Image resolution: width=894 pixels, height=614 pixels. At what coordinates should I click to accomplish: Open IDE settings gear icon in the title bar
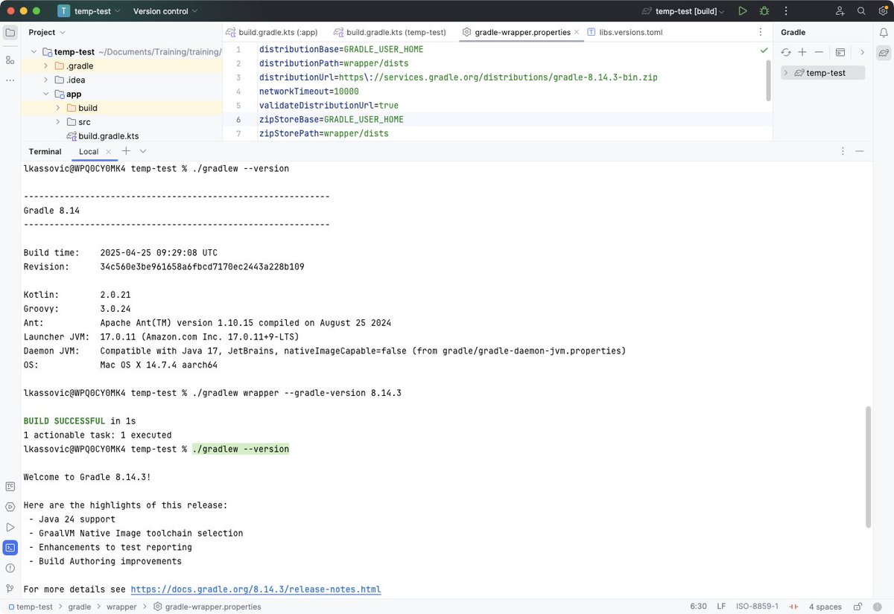click(x=882, y=11)
